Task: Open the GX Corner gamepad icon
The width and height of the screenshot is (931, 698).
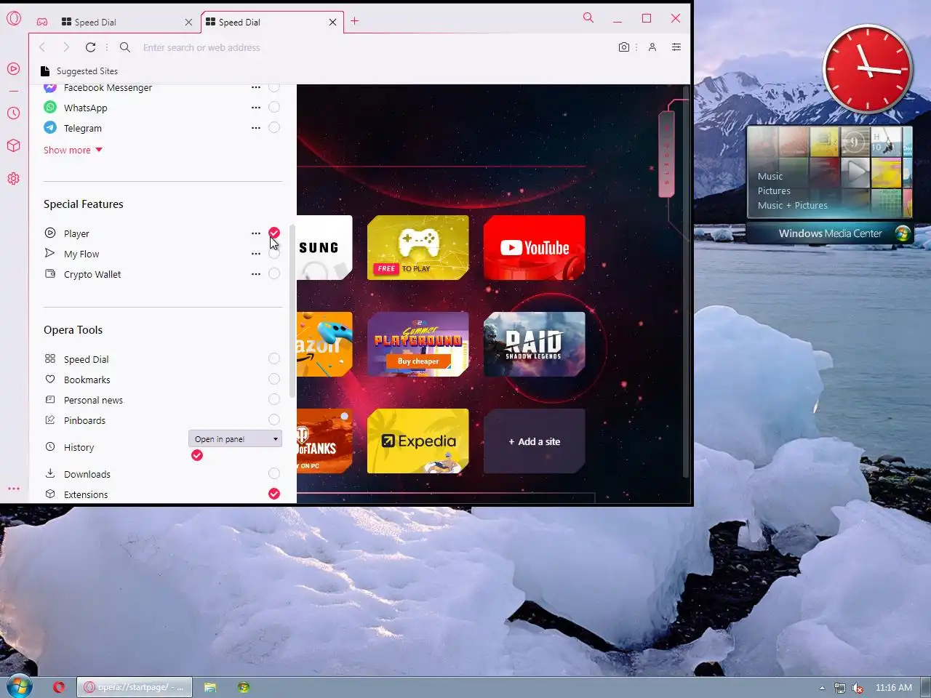Action: pos(42,22)
